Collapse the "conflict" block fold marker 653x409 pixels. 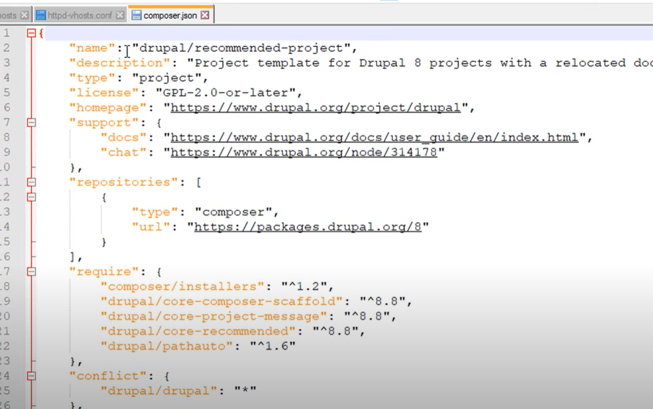(31, 376)
